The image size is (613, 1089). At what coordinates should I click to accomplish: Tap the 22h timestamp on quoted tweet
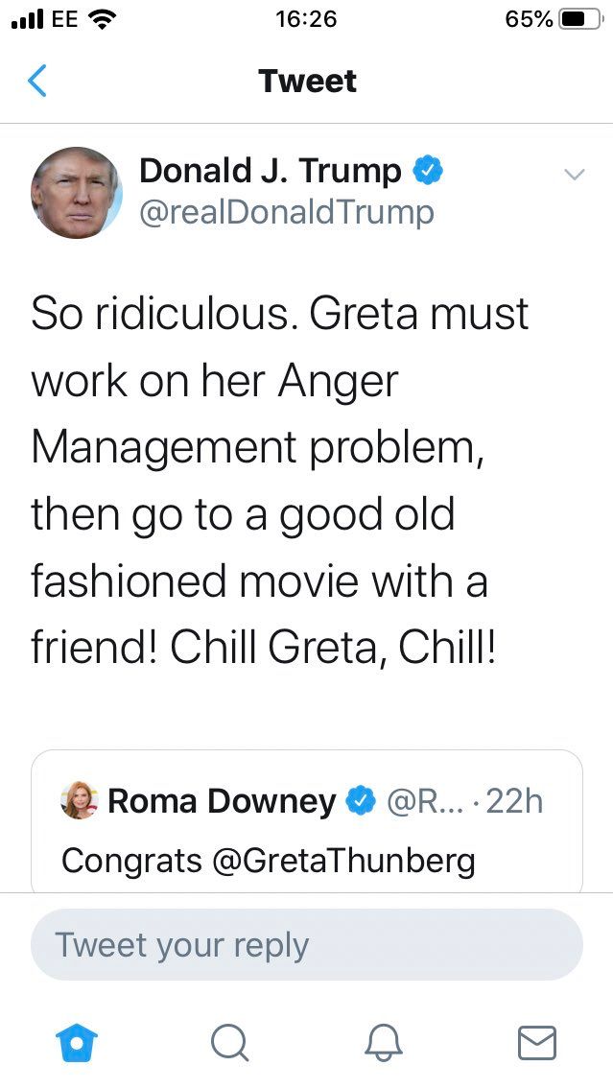coord(514,800)
